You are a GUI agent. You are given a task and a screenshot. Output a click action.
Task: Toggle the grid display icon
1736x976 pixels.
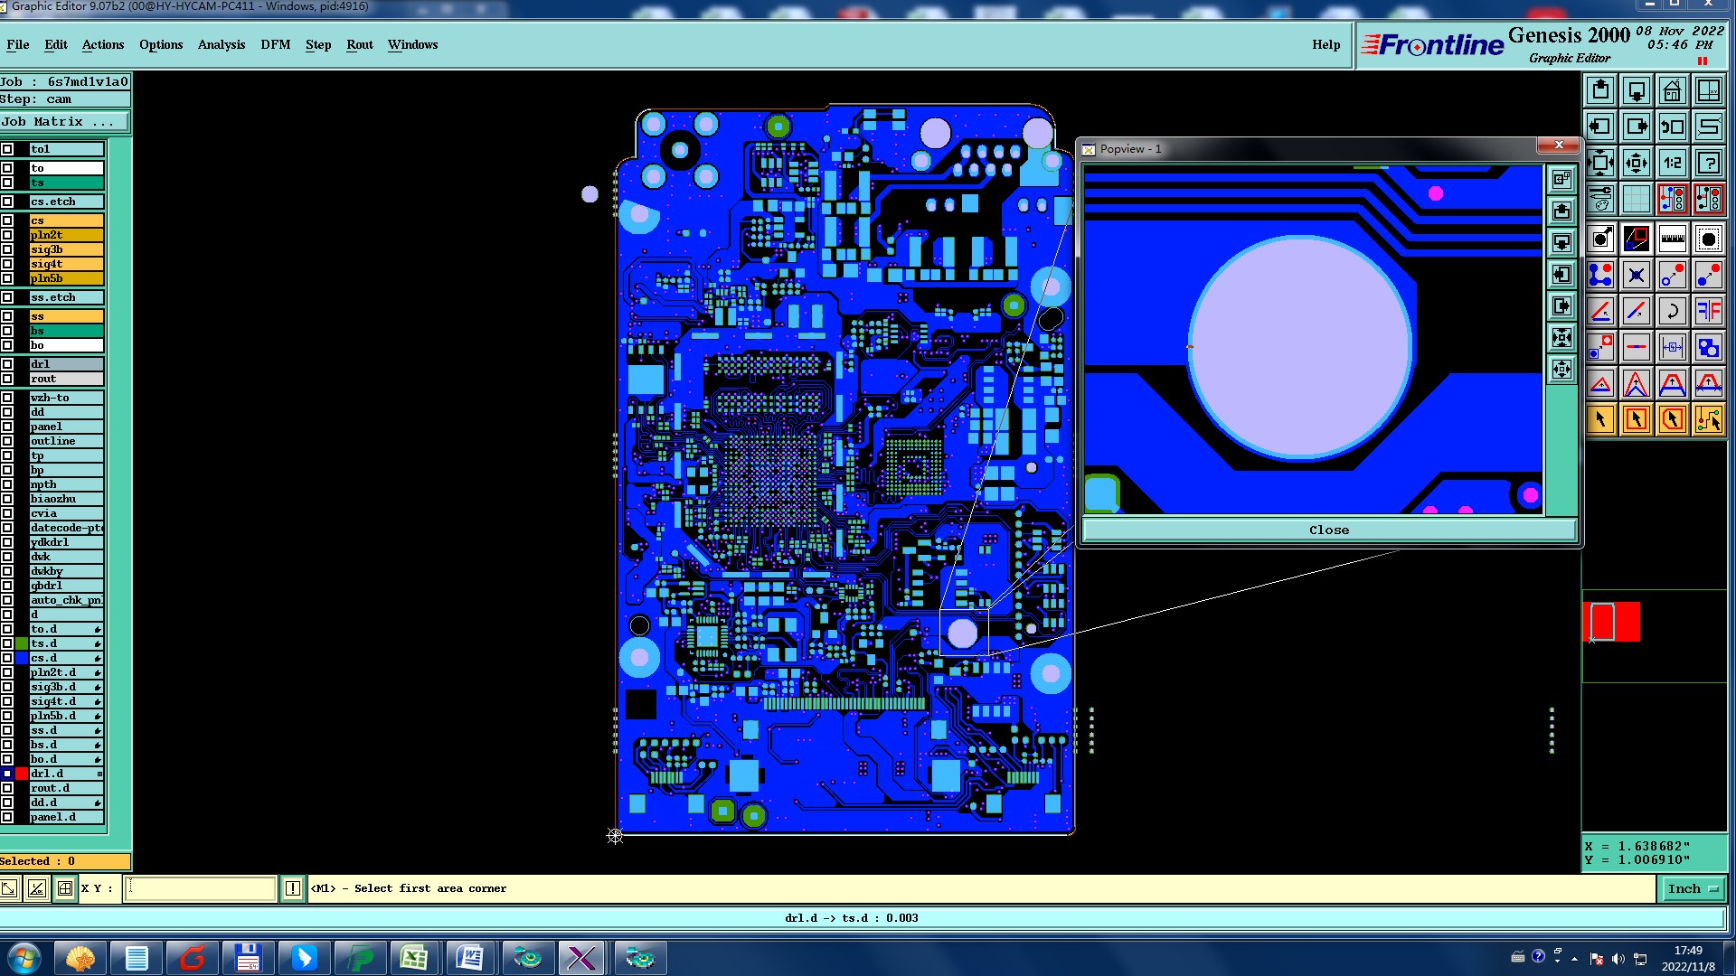click(1637, 197)
